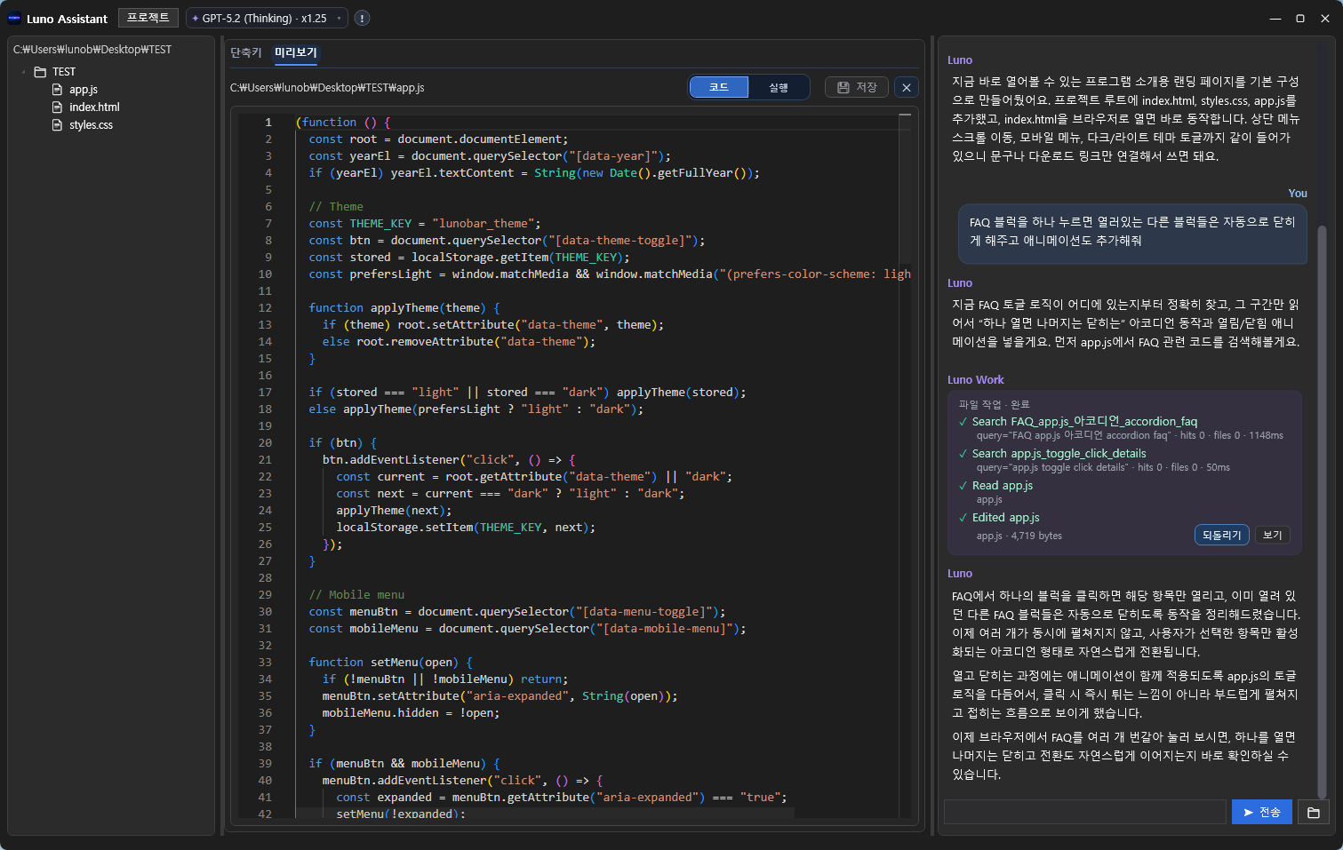Open the 단축키 tab

(x=246, y=52)
